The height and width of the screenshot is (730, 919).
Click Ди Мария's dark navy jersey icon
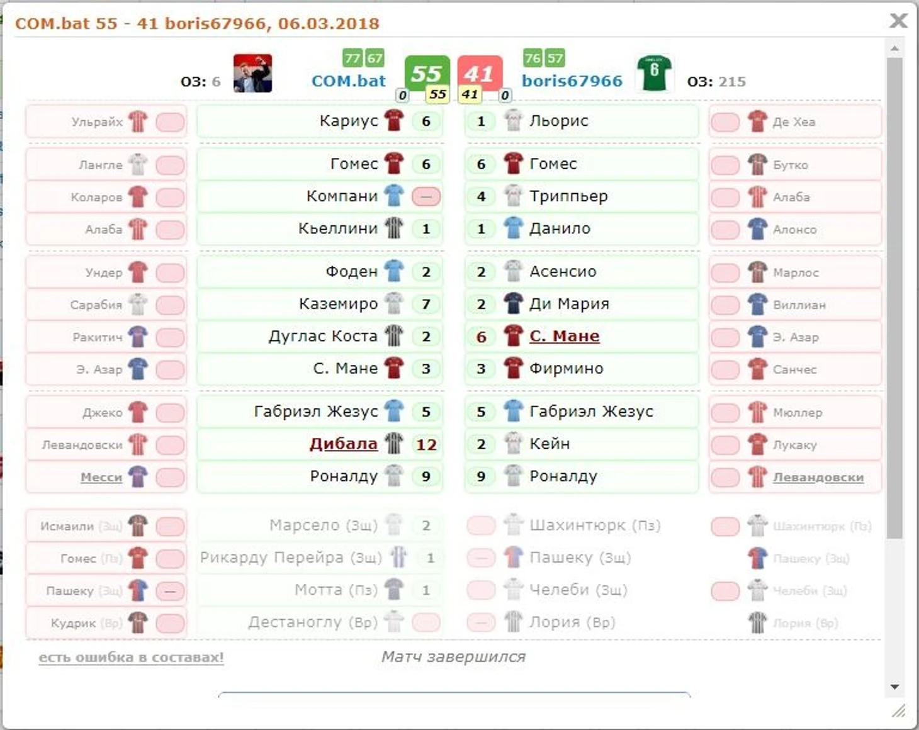(514, 303)
